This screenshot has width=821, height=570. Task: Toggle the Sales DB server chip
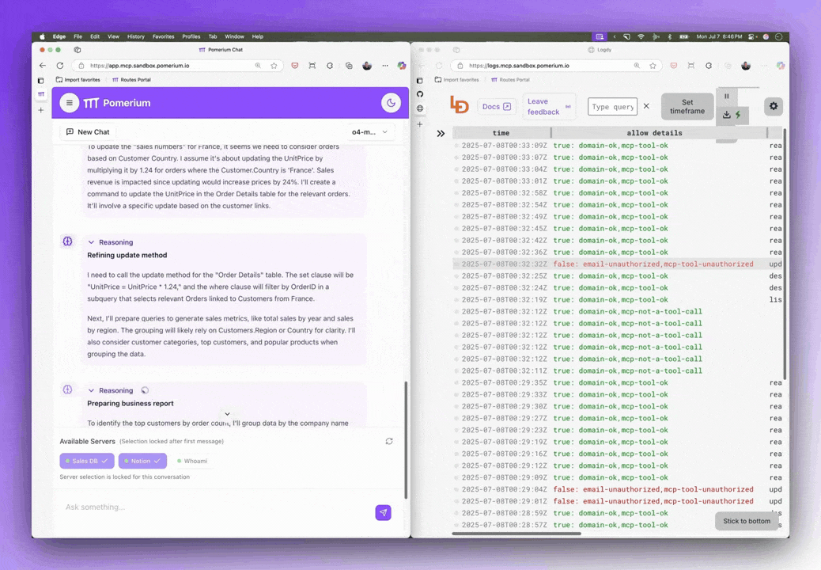click(x=87, y=461)
